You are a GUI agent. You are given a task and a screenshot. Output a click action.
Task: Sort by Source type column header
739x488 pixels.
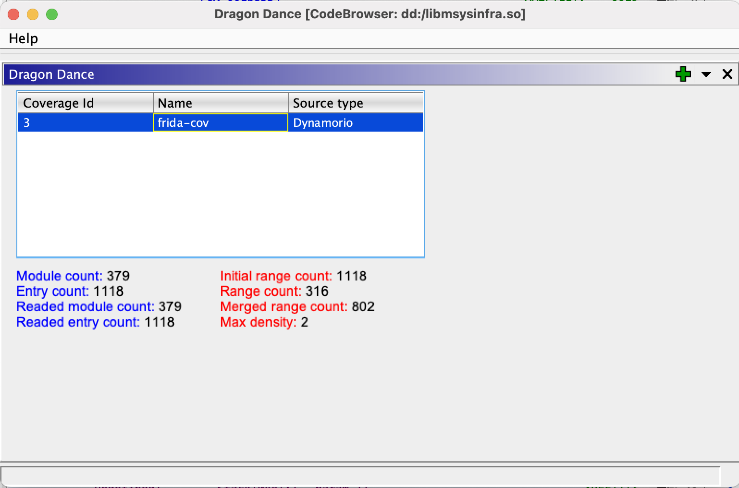(x=356, y=103)
